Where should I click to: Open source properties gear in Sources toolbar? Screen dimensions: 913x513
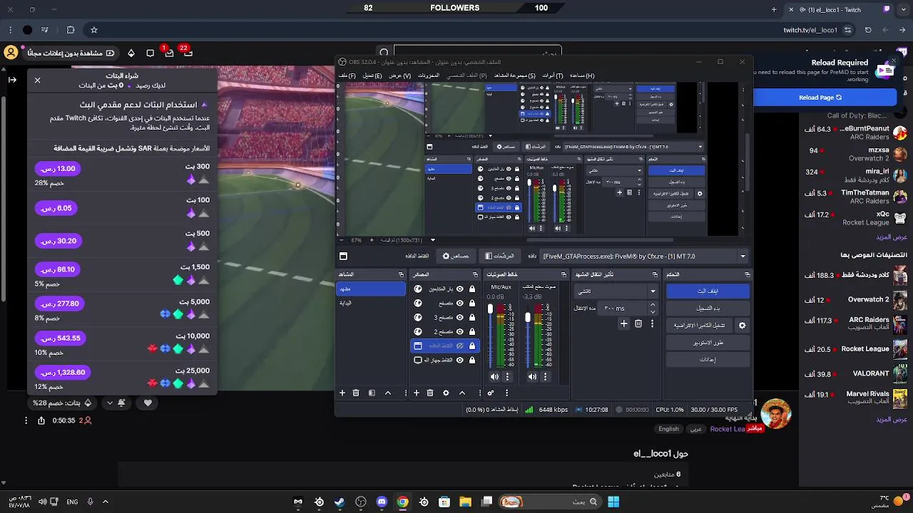point(447,393)
